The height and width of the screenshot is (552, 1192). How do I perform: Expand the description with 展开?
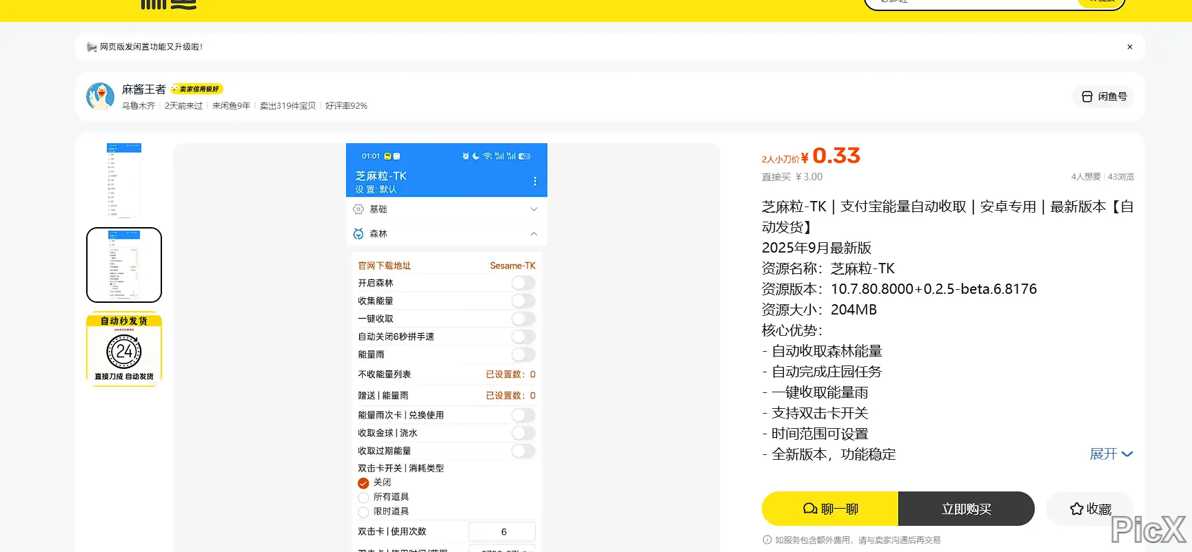[1111, 454]
